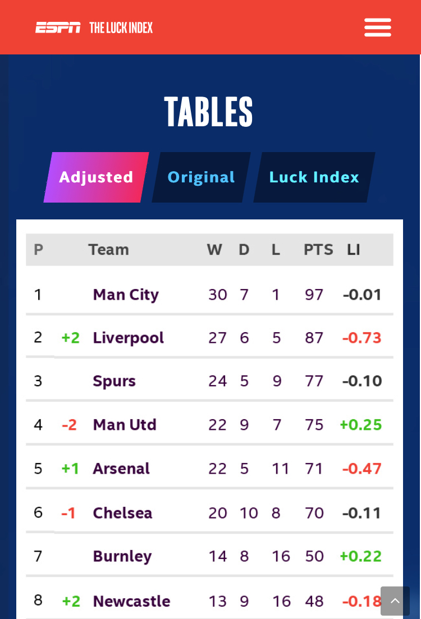
Task: Choose Chelsea in the table
Action: [122, 513]
